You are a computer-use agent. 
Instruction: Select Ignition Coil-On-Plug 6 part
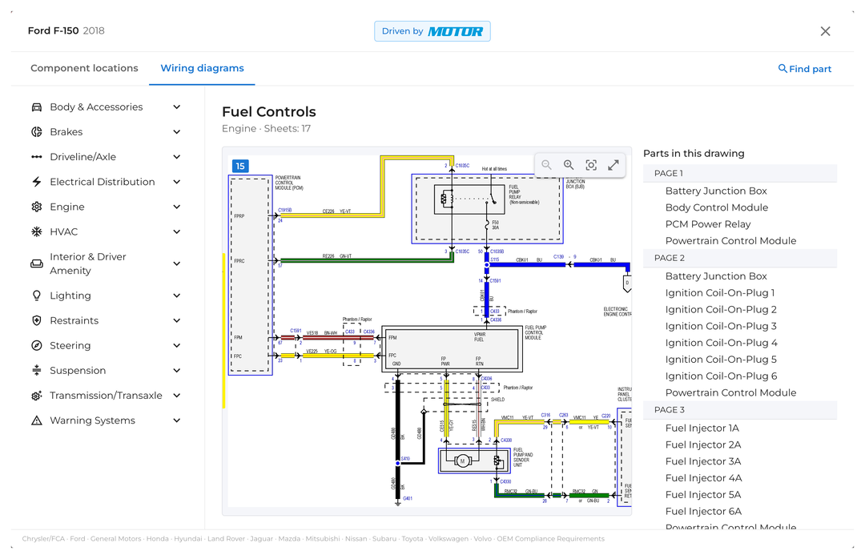(721, 376)
